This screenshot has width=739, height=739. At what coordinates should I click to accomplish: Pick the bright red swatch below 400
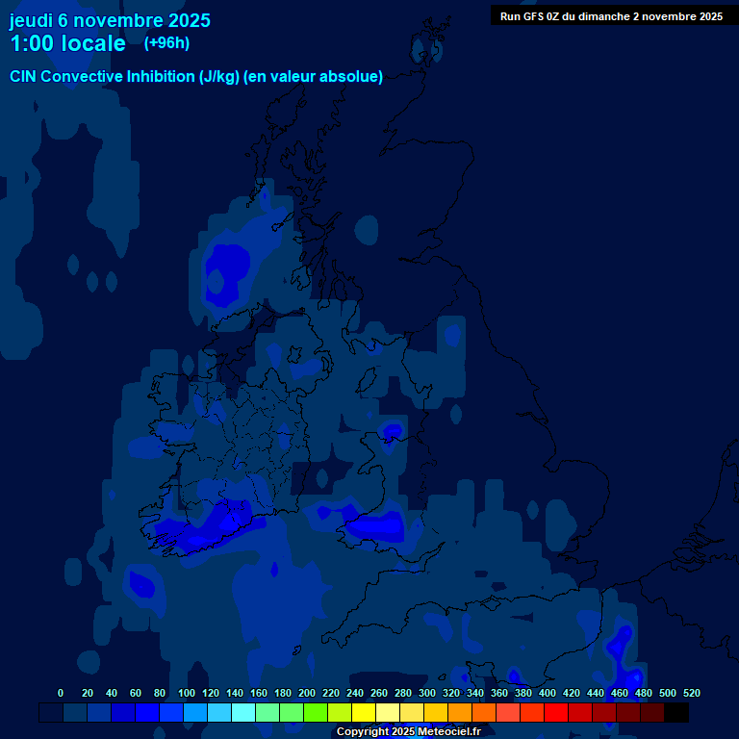(556, 713)
